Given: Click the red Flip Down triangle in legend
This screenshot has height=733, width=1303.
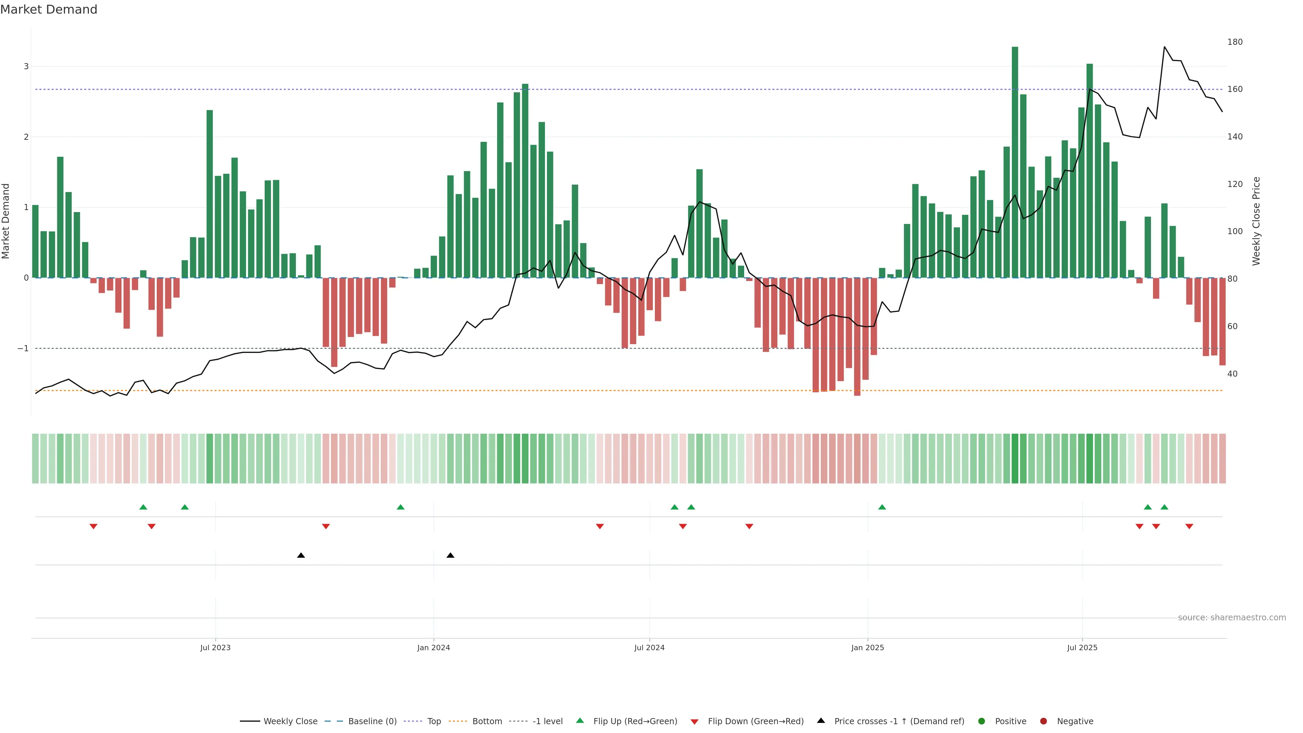Looking at the screenshot, I should point(695,721).
